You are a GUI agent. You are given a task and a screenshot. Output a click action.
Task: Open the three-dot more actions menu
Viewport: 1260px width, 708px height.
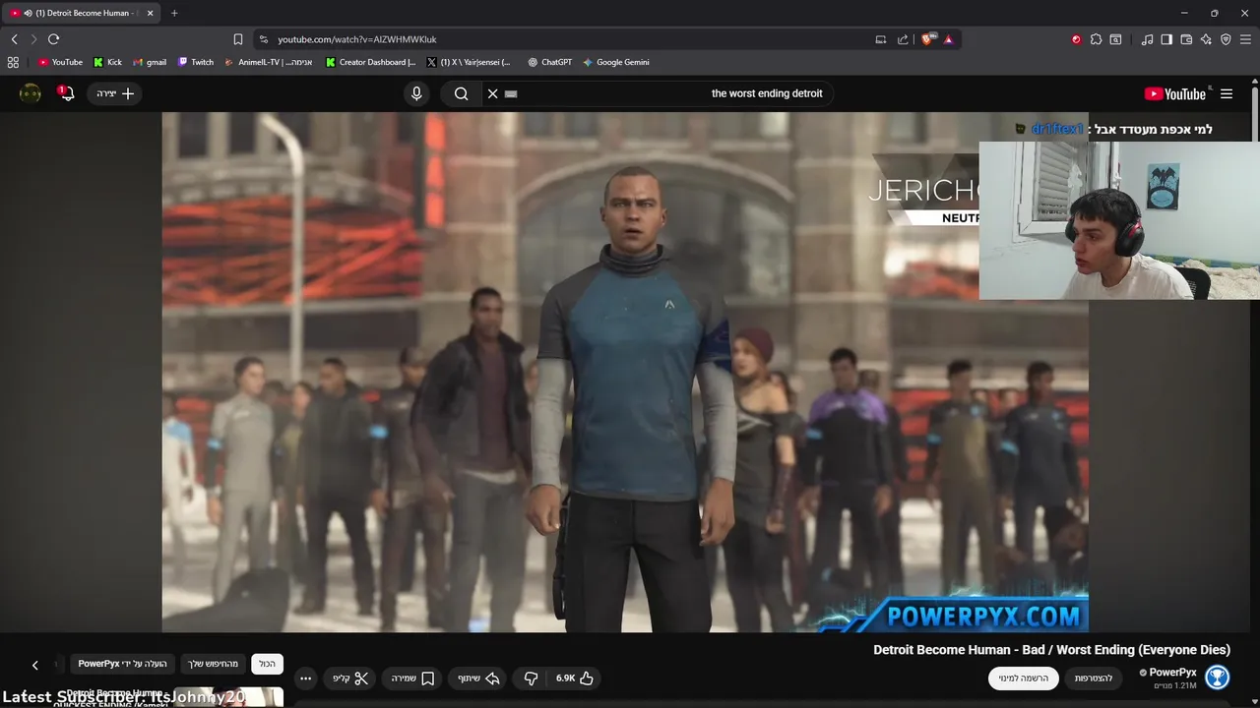[x=306, y=678]
